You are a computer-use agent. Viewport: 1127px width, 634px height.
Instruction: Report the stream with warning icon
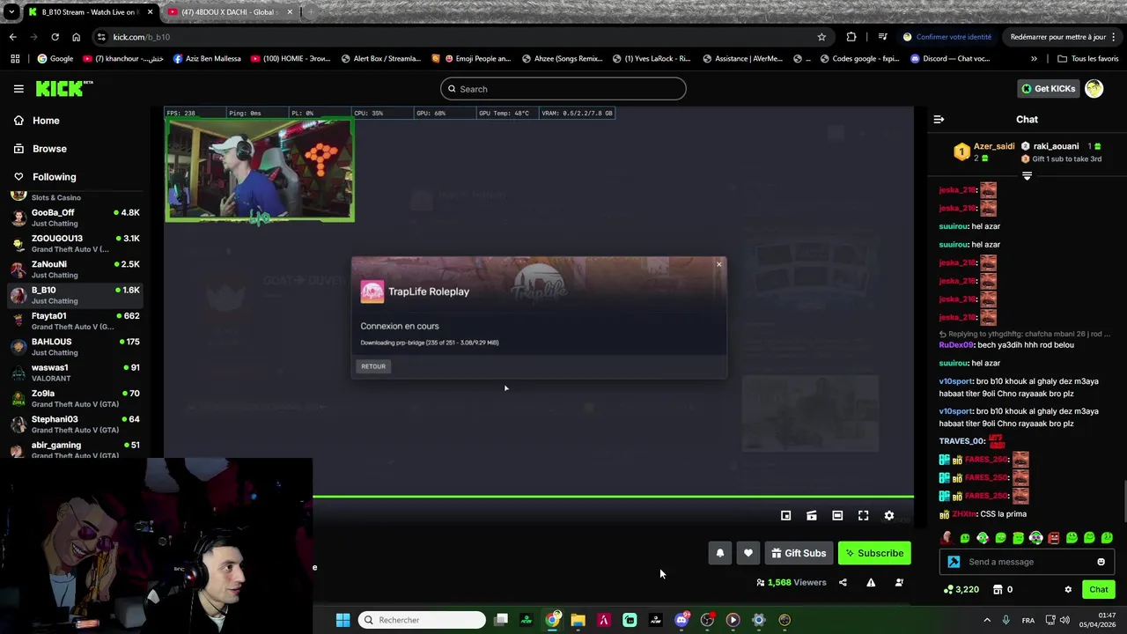tap(871, 582)
